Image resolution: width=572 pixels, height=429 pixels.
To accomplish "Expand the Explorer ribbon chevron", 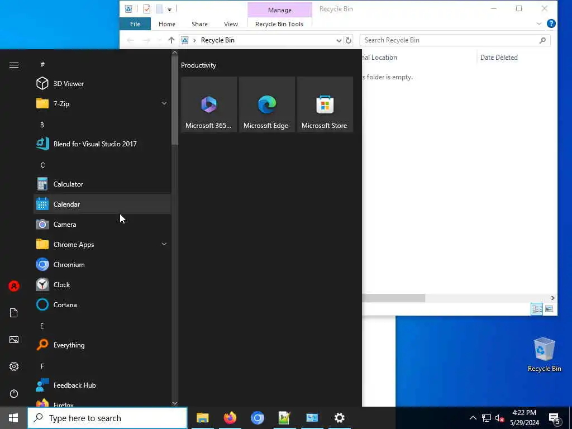I will (539, 24).
